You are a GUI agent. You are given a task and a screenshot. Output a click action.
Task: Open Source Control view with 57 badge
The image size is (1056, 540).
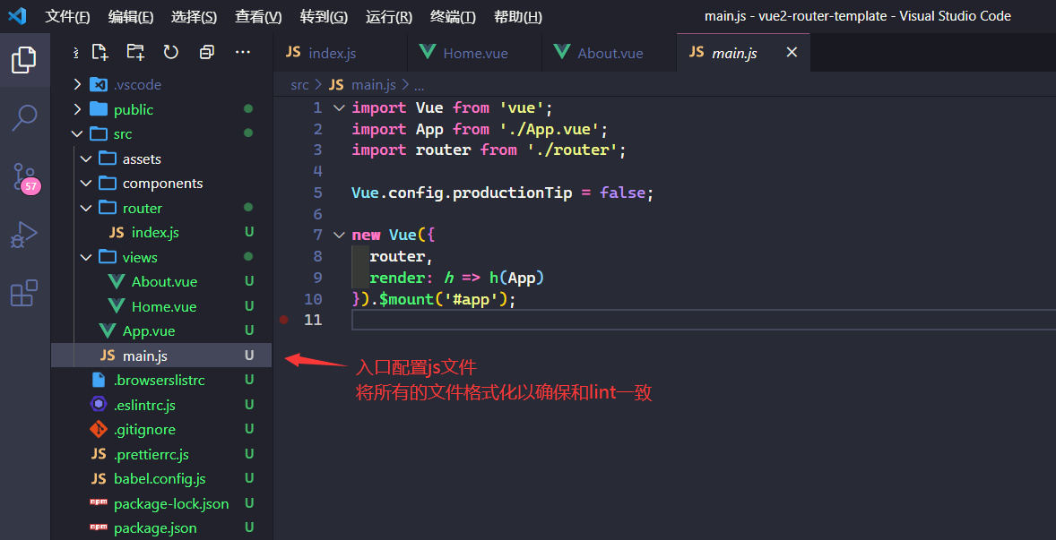24,176
